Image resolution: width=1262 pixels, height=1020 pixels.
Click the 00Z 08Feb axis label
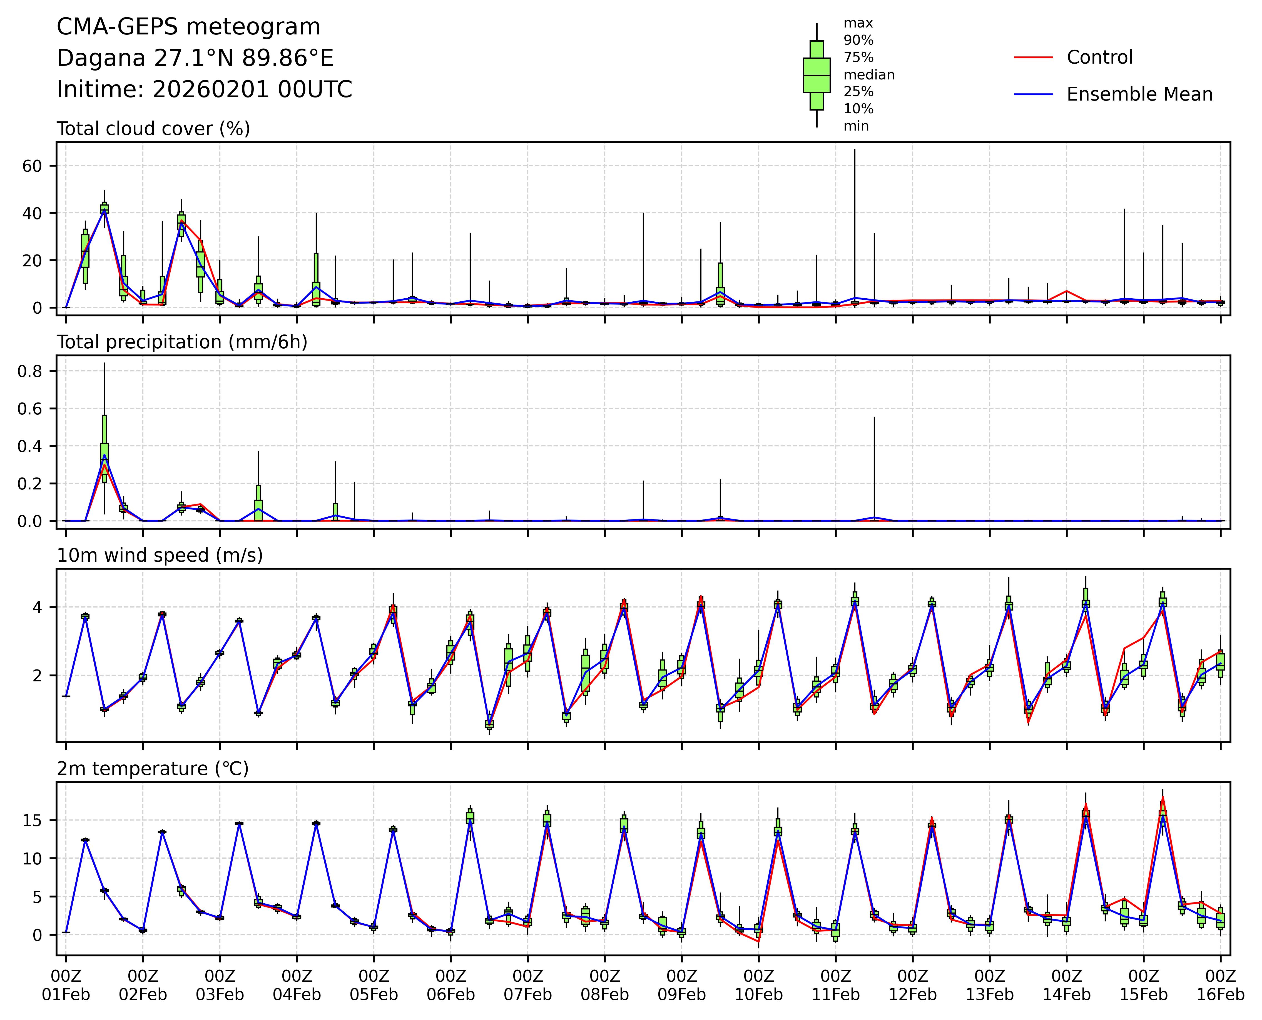(x=605, y=985)
